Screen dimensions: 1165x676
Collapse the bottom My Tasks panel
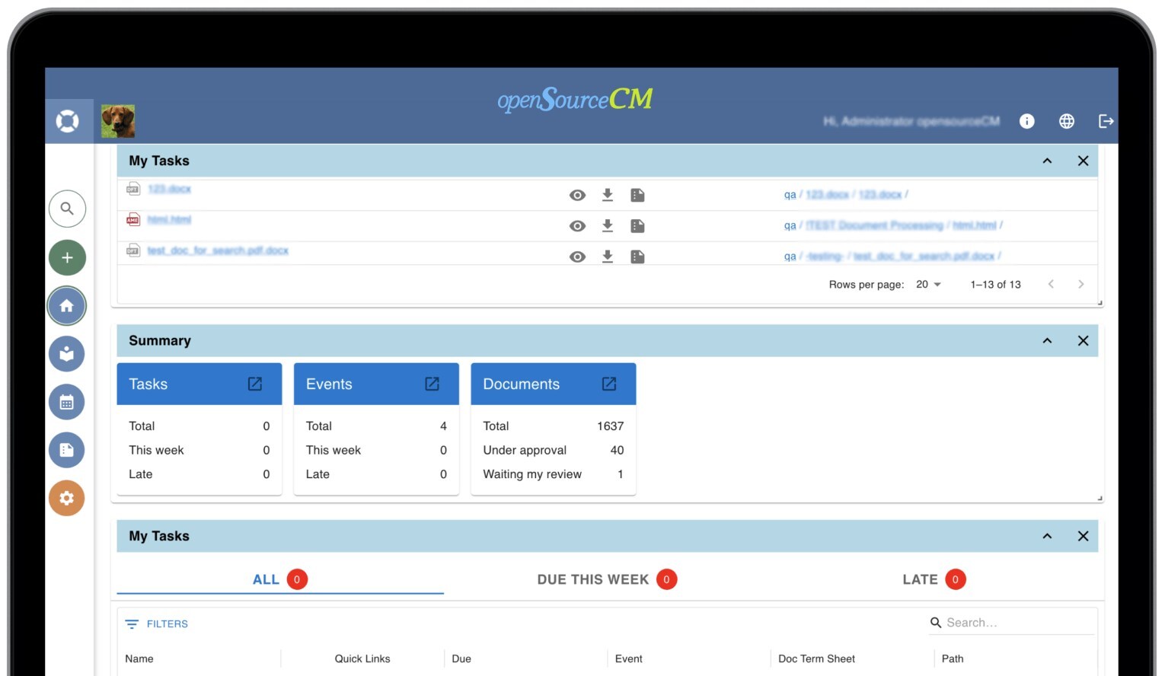click(1047, 536)
